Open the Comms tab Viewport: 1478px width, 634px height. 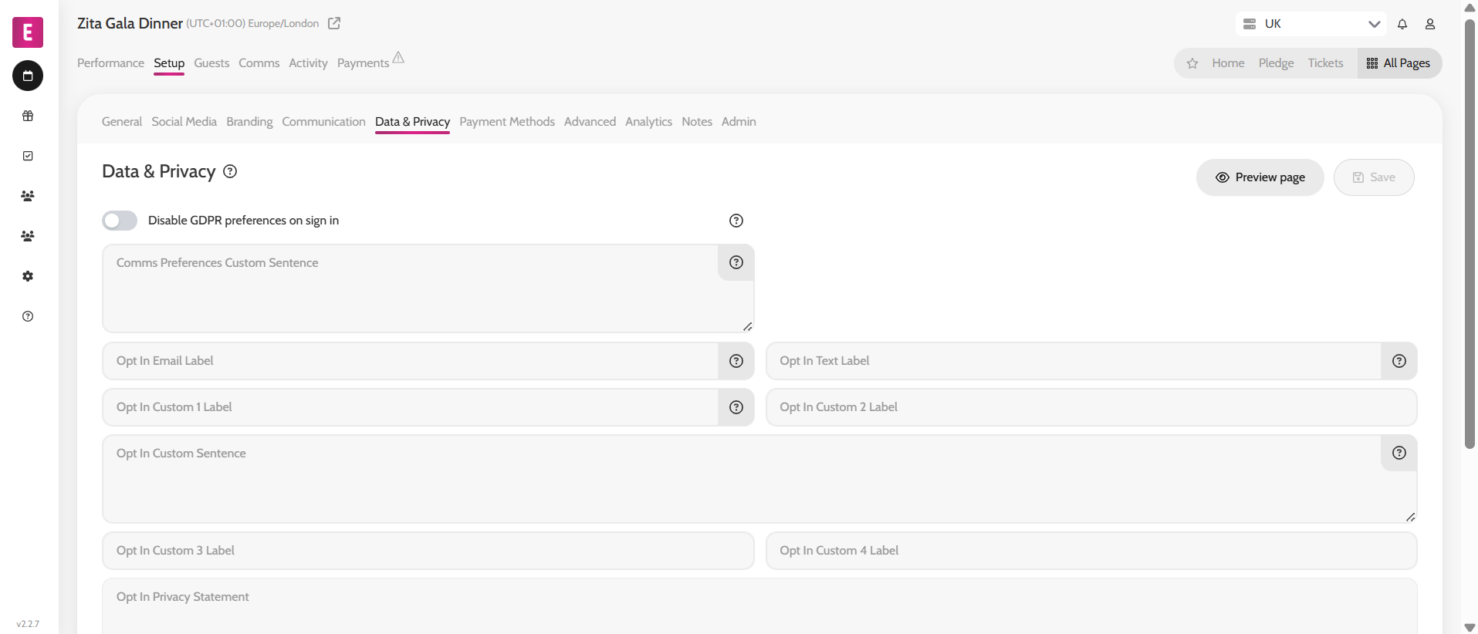[259, 63]
